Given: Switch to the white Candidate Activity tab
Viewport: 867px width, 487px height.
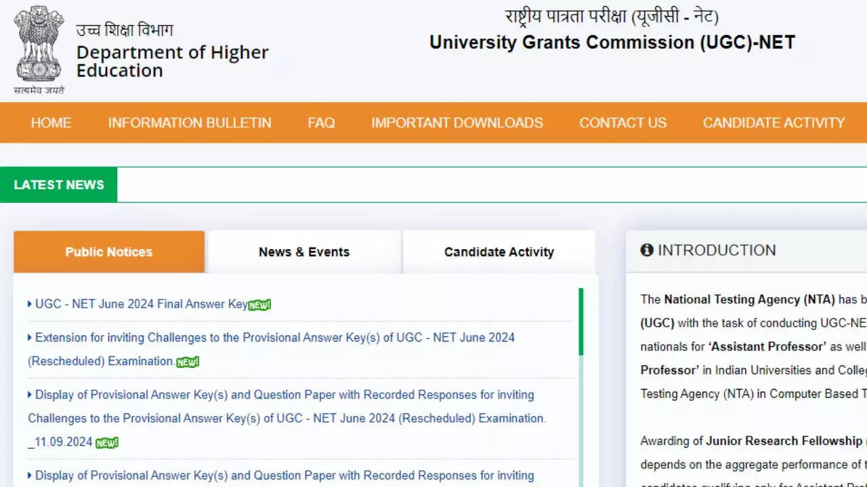Looking at the screenshot, I should coord(499,252).
